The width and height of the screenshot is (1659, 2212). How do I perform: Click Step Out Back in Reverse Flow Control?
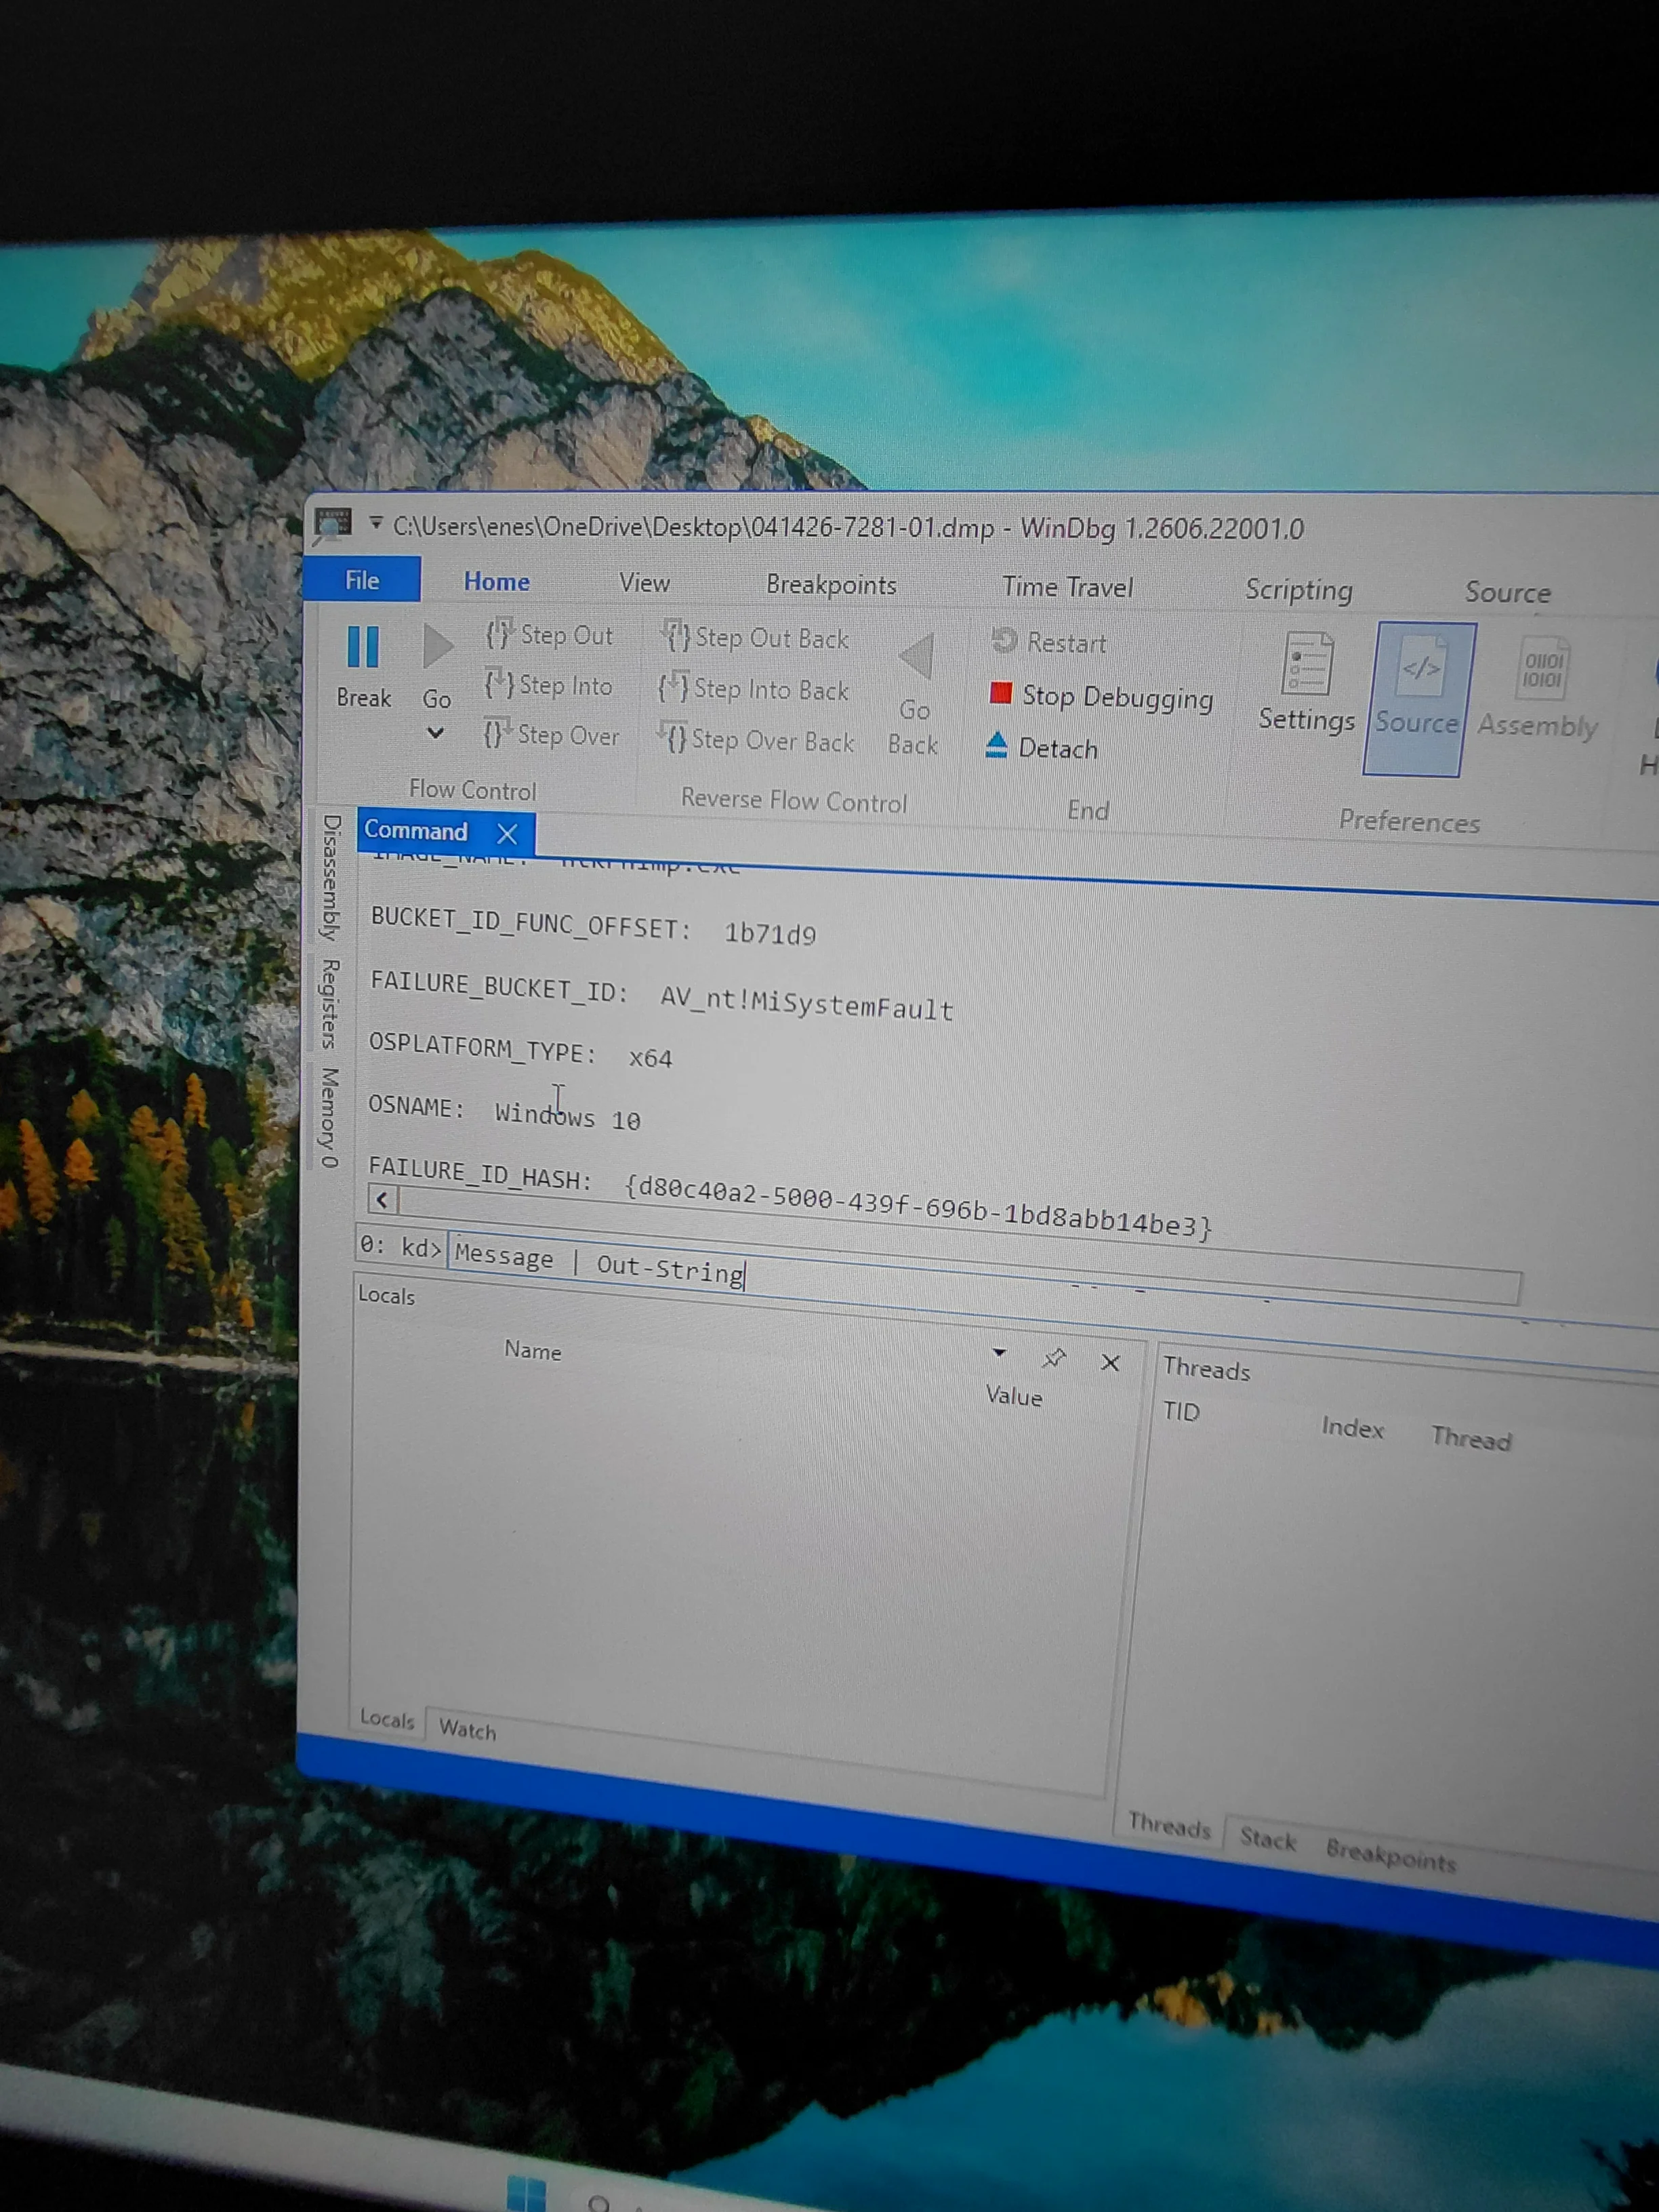point(755,637)
